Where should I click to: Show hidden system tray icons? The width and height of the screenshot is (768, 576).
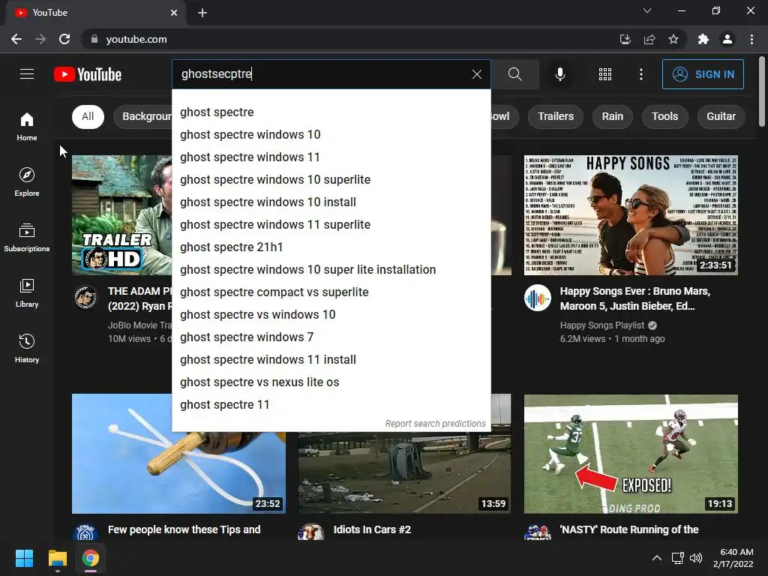point(657,558)
